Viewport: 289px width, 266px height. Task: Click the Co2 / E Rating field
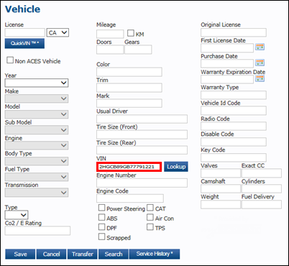(x=37, y=231)
